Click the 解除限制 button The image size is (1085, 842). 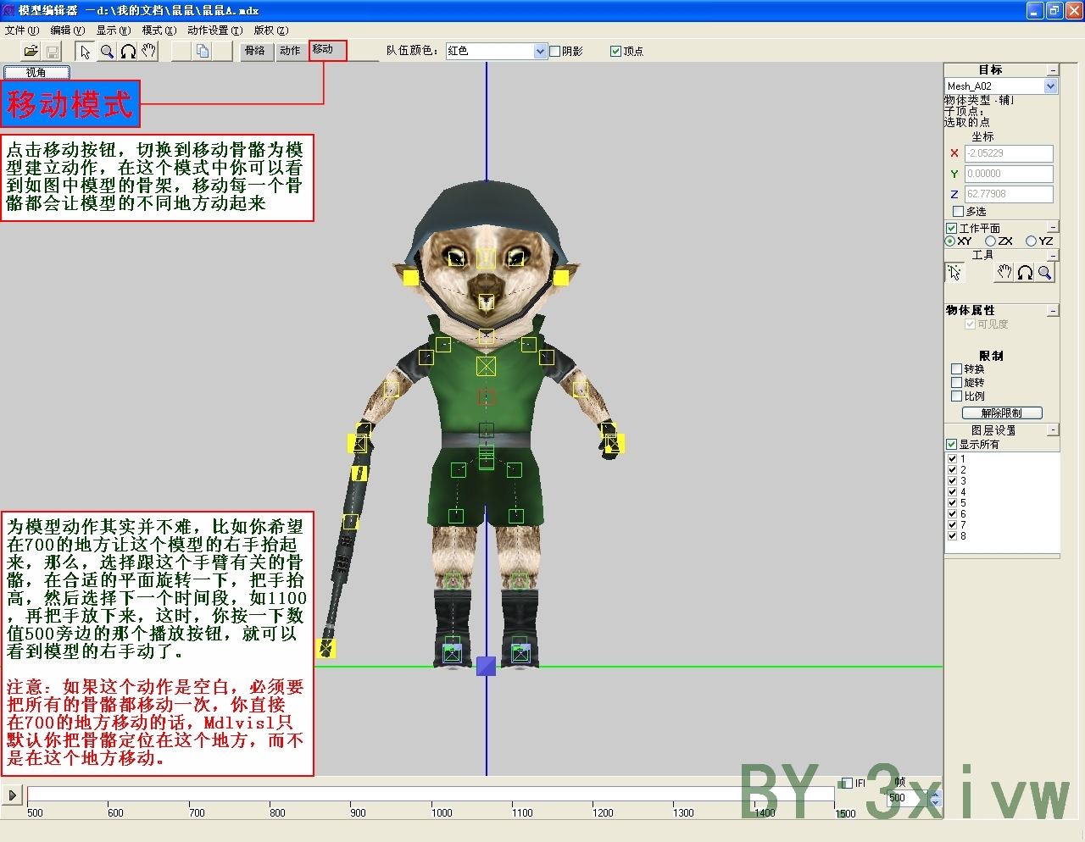pos(1002,413)
